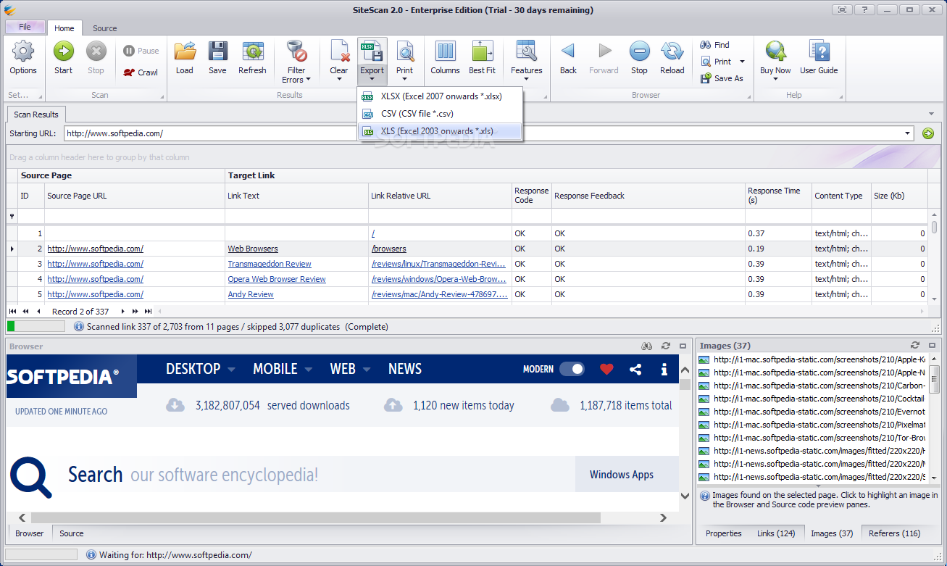Click the Starting URL input field
Viewport: 947px width, 566px height.
click(x=483, y=133)
